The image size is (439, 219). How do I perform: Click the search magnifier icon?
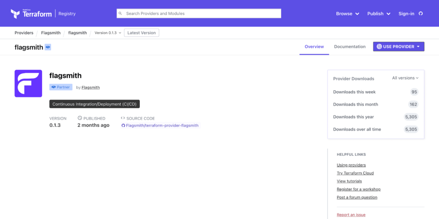pos(120,13)
